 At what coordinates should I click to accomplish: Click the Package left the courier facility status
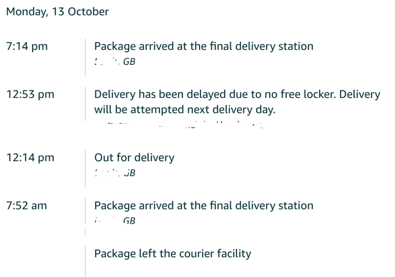click(172, 253)
